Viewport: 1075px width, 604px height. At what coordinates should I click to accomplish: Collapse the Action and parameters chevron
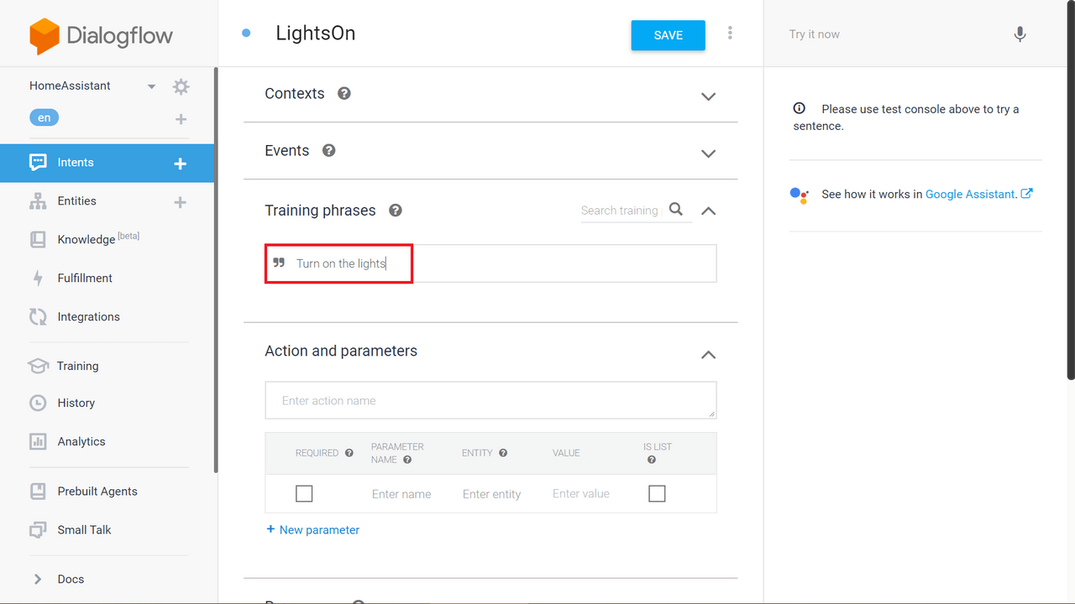click(709, 355)
